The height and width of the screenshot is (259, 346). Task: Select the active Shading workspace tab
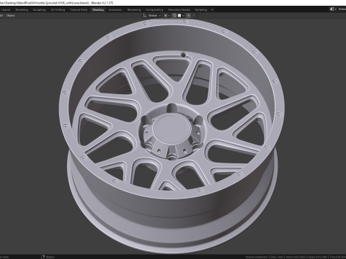[98, 10]
